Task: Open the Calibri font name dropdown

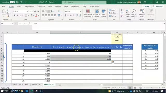Action: click(x=27, y=11)
